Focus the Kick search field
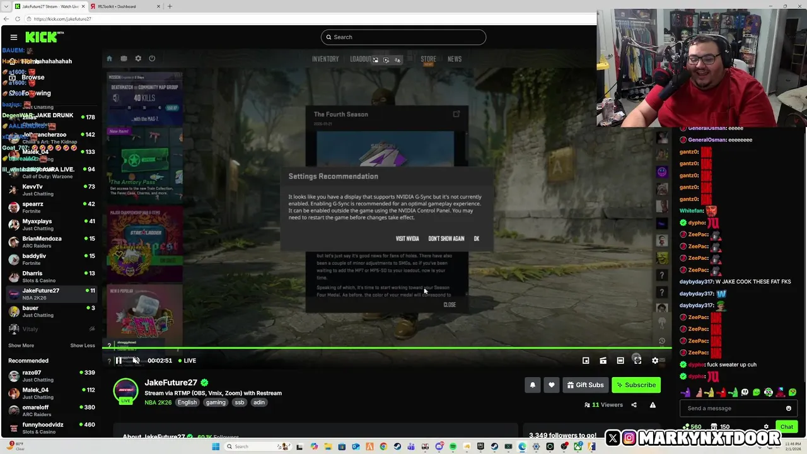 [x=403, y=37]
